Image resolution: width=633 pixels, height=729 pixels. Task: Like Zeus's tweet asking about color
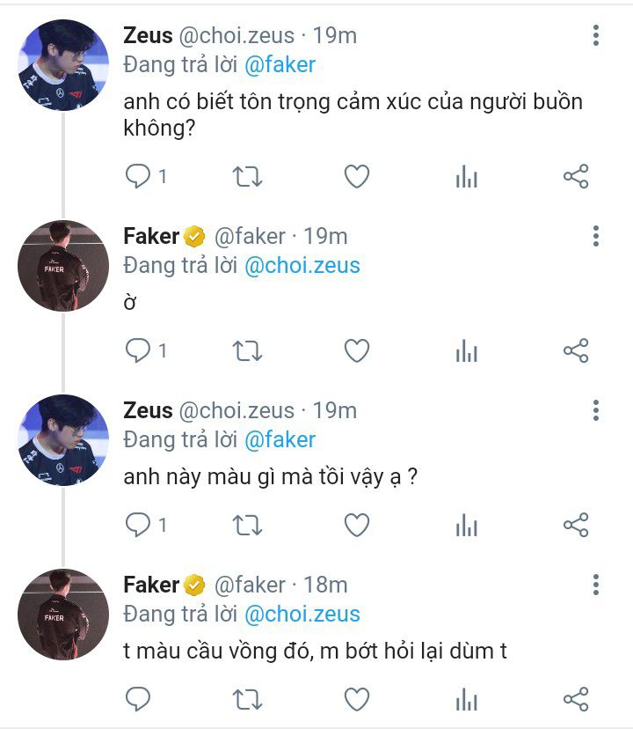point(356,526)
